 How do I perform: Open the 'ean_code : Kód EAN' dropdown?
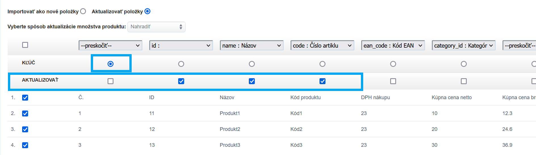click(x=393, y=45)
